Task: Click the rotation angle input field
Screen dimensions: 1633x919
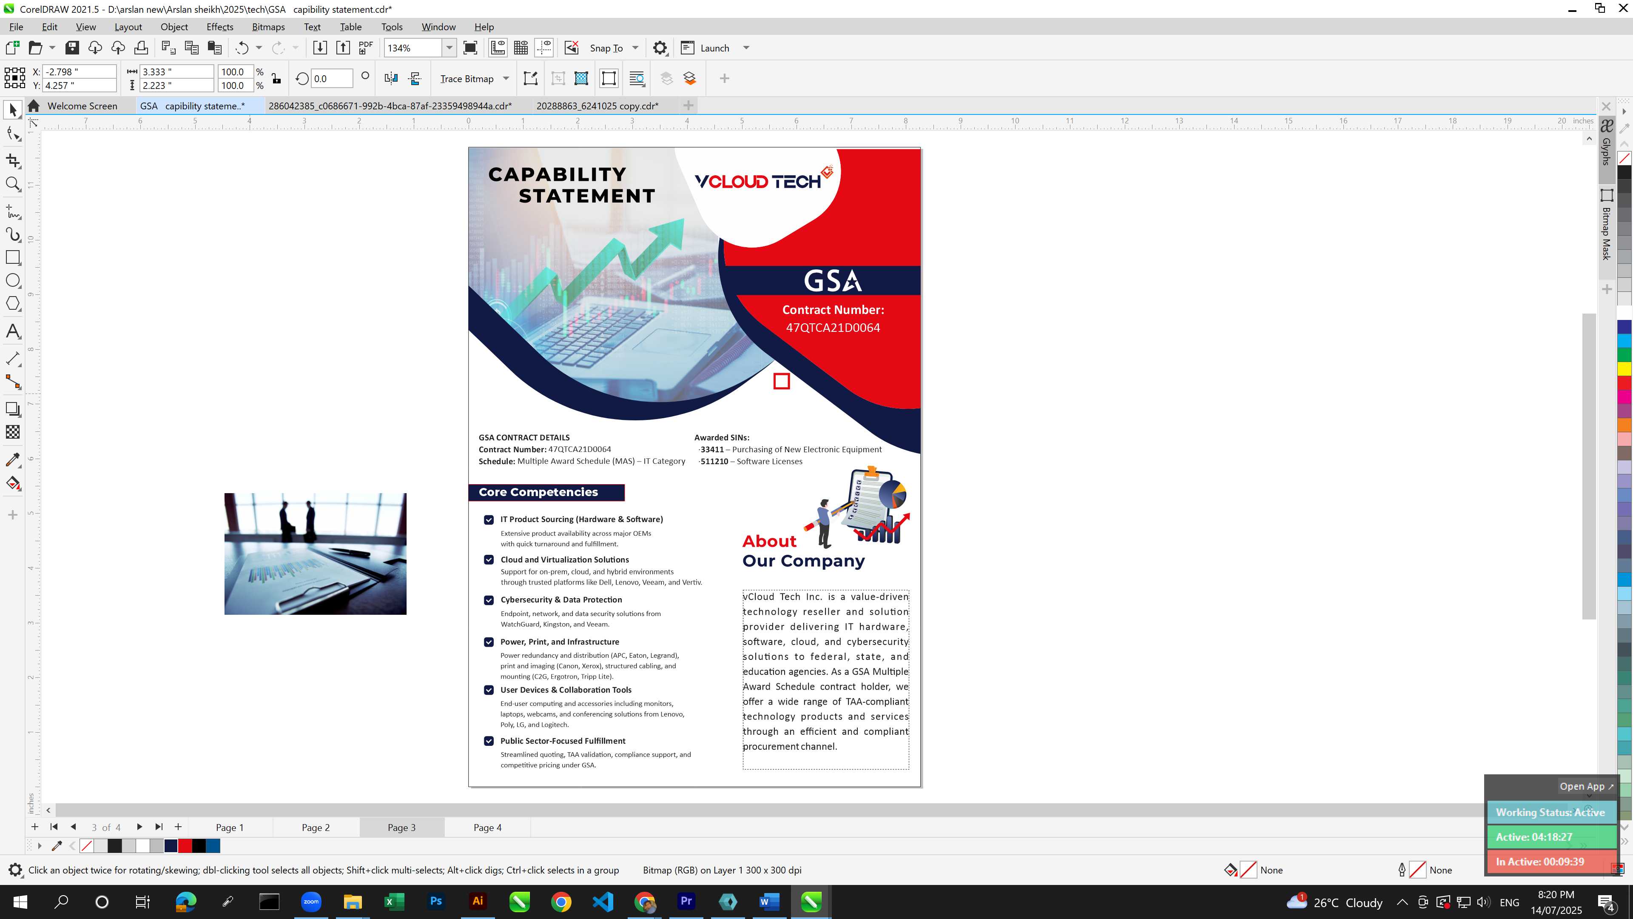Action: (x=332, y=79)
